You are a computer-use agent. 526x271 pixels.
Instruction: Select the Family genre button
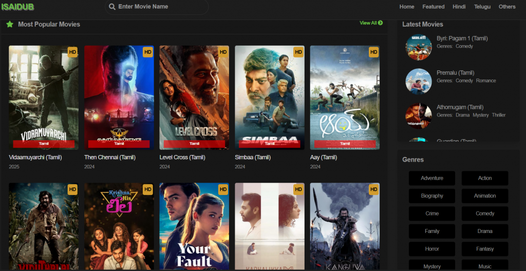(432, 231)
